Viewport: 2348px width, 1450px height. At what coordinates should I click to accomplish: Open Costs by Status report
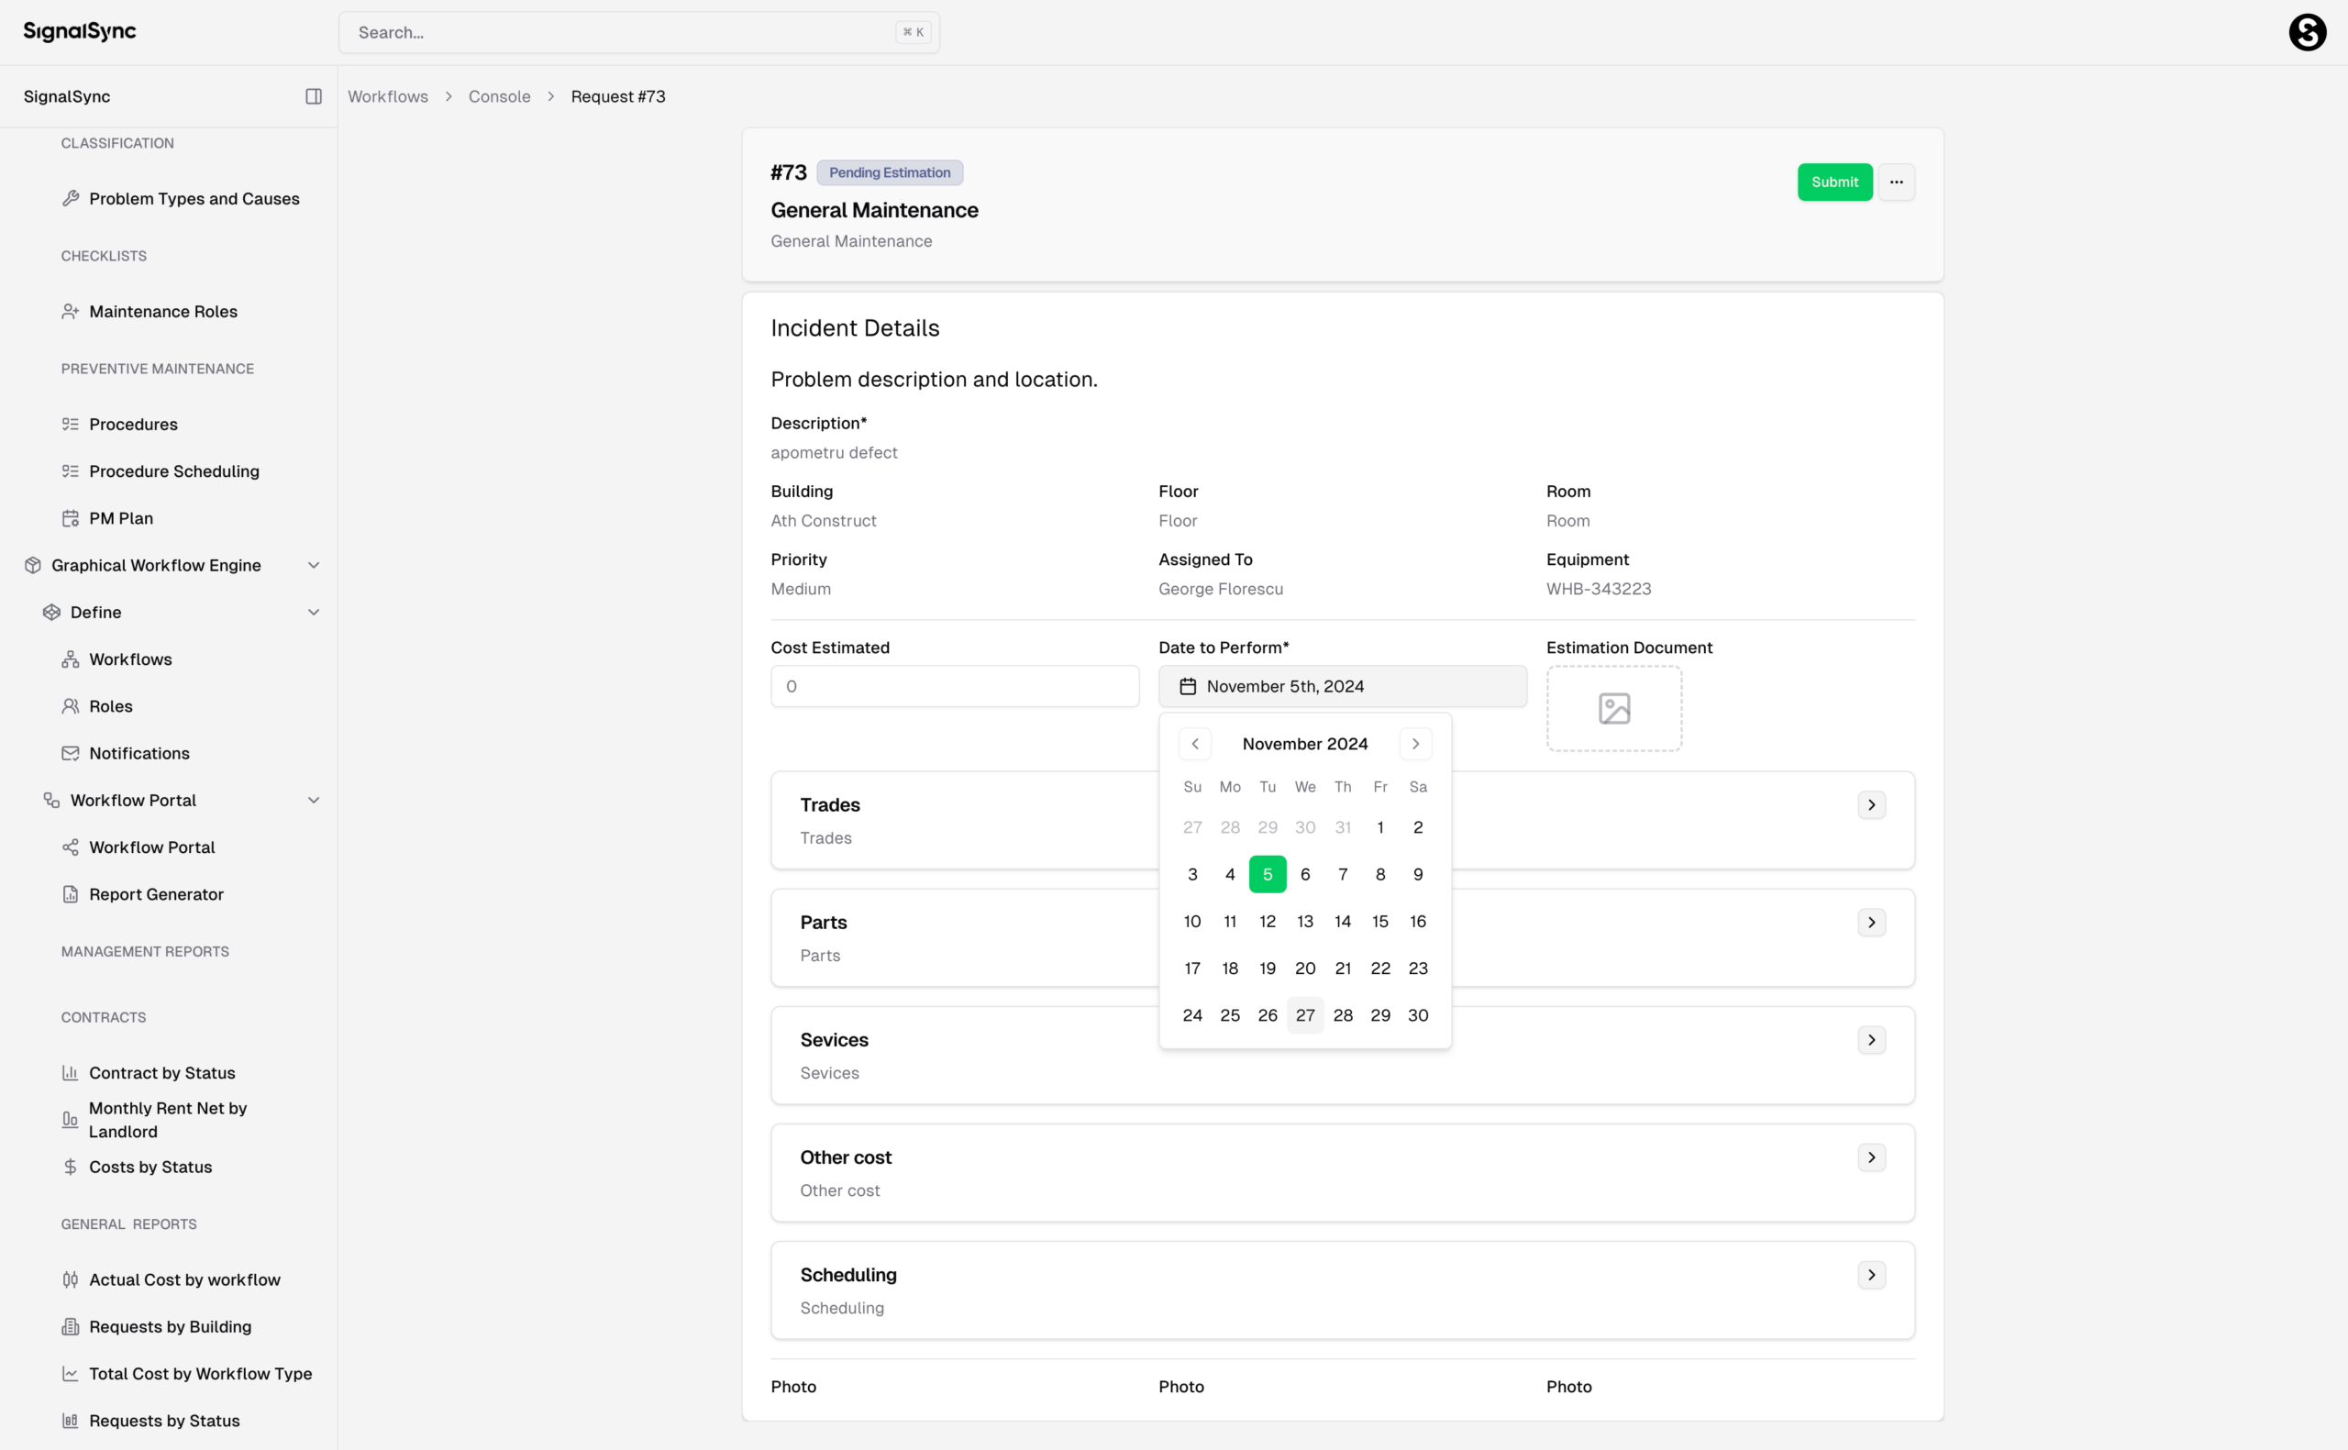pos(150,1166)
